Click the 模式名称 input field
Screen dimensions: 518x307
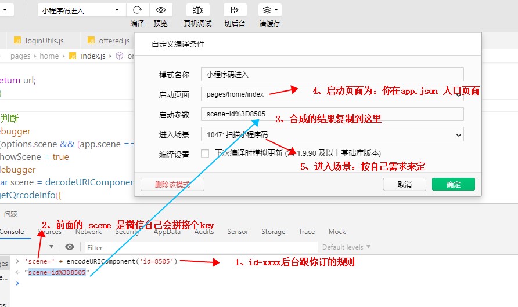332,75
